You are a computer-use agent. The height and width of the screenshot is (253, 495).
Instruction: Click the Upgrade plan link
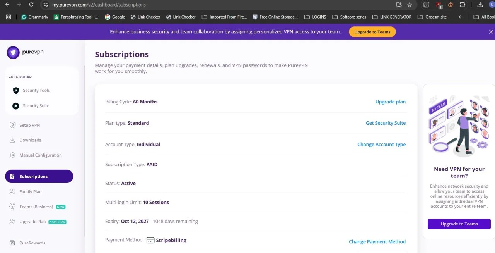(391, 102)
